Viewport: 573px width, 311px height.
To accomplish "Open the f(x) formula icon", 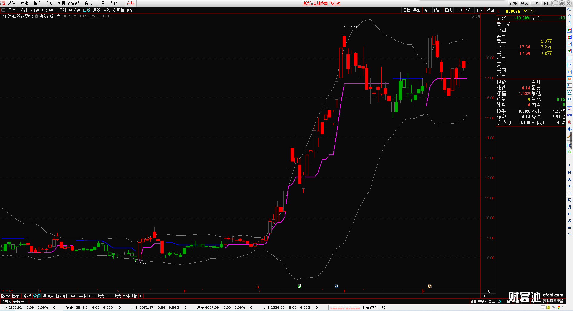I will coord(569,93).
